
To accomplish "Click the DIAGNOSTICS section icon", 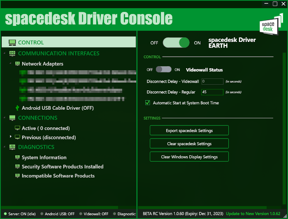I will tap(12, 147).
